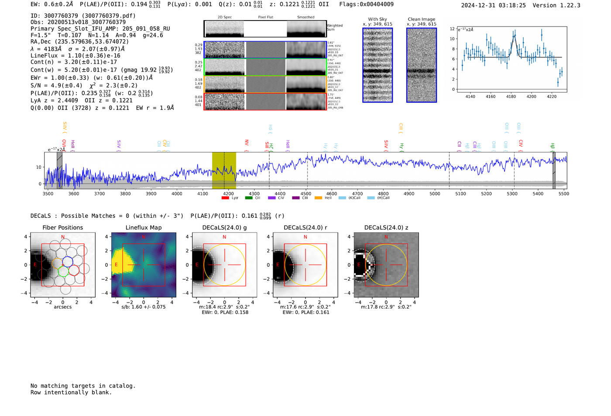The width and height of the screenshot is (611, 416).
Task: Click the blue fiber circle in Fiber Positions
Action: 68,261
